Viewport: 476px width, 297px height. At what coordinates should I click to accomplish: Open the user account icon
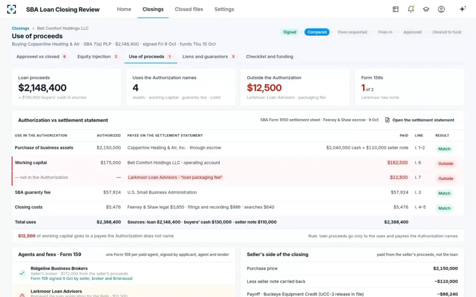coord(441,9)
